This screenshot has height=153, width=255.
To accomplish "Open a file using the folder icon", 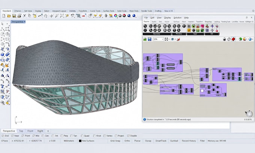I will click(x=9, y=16).
